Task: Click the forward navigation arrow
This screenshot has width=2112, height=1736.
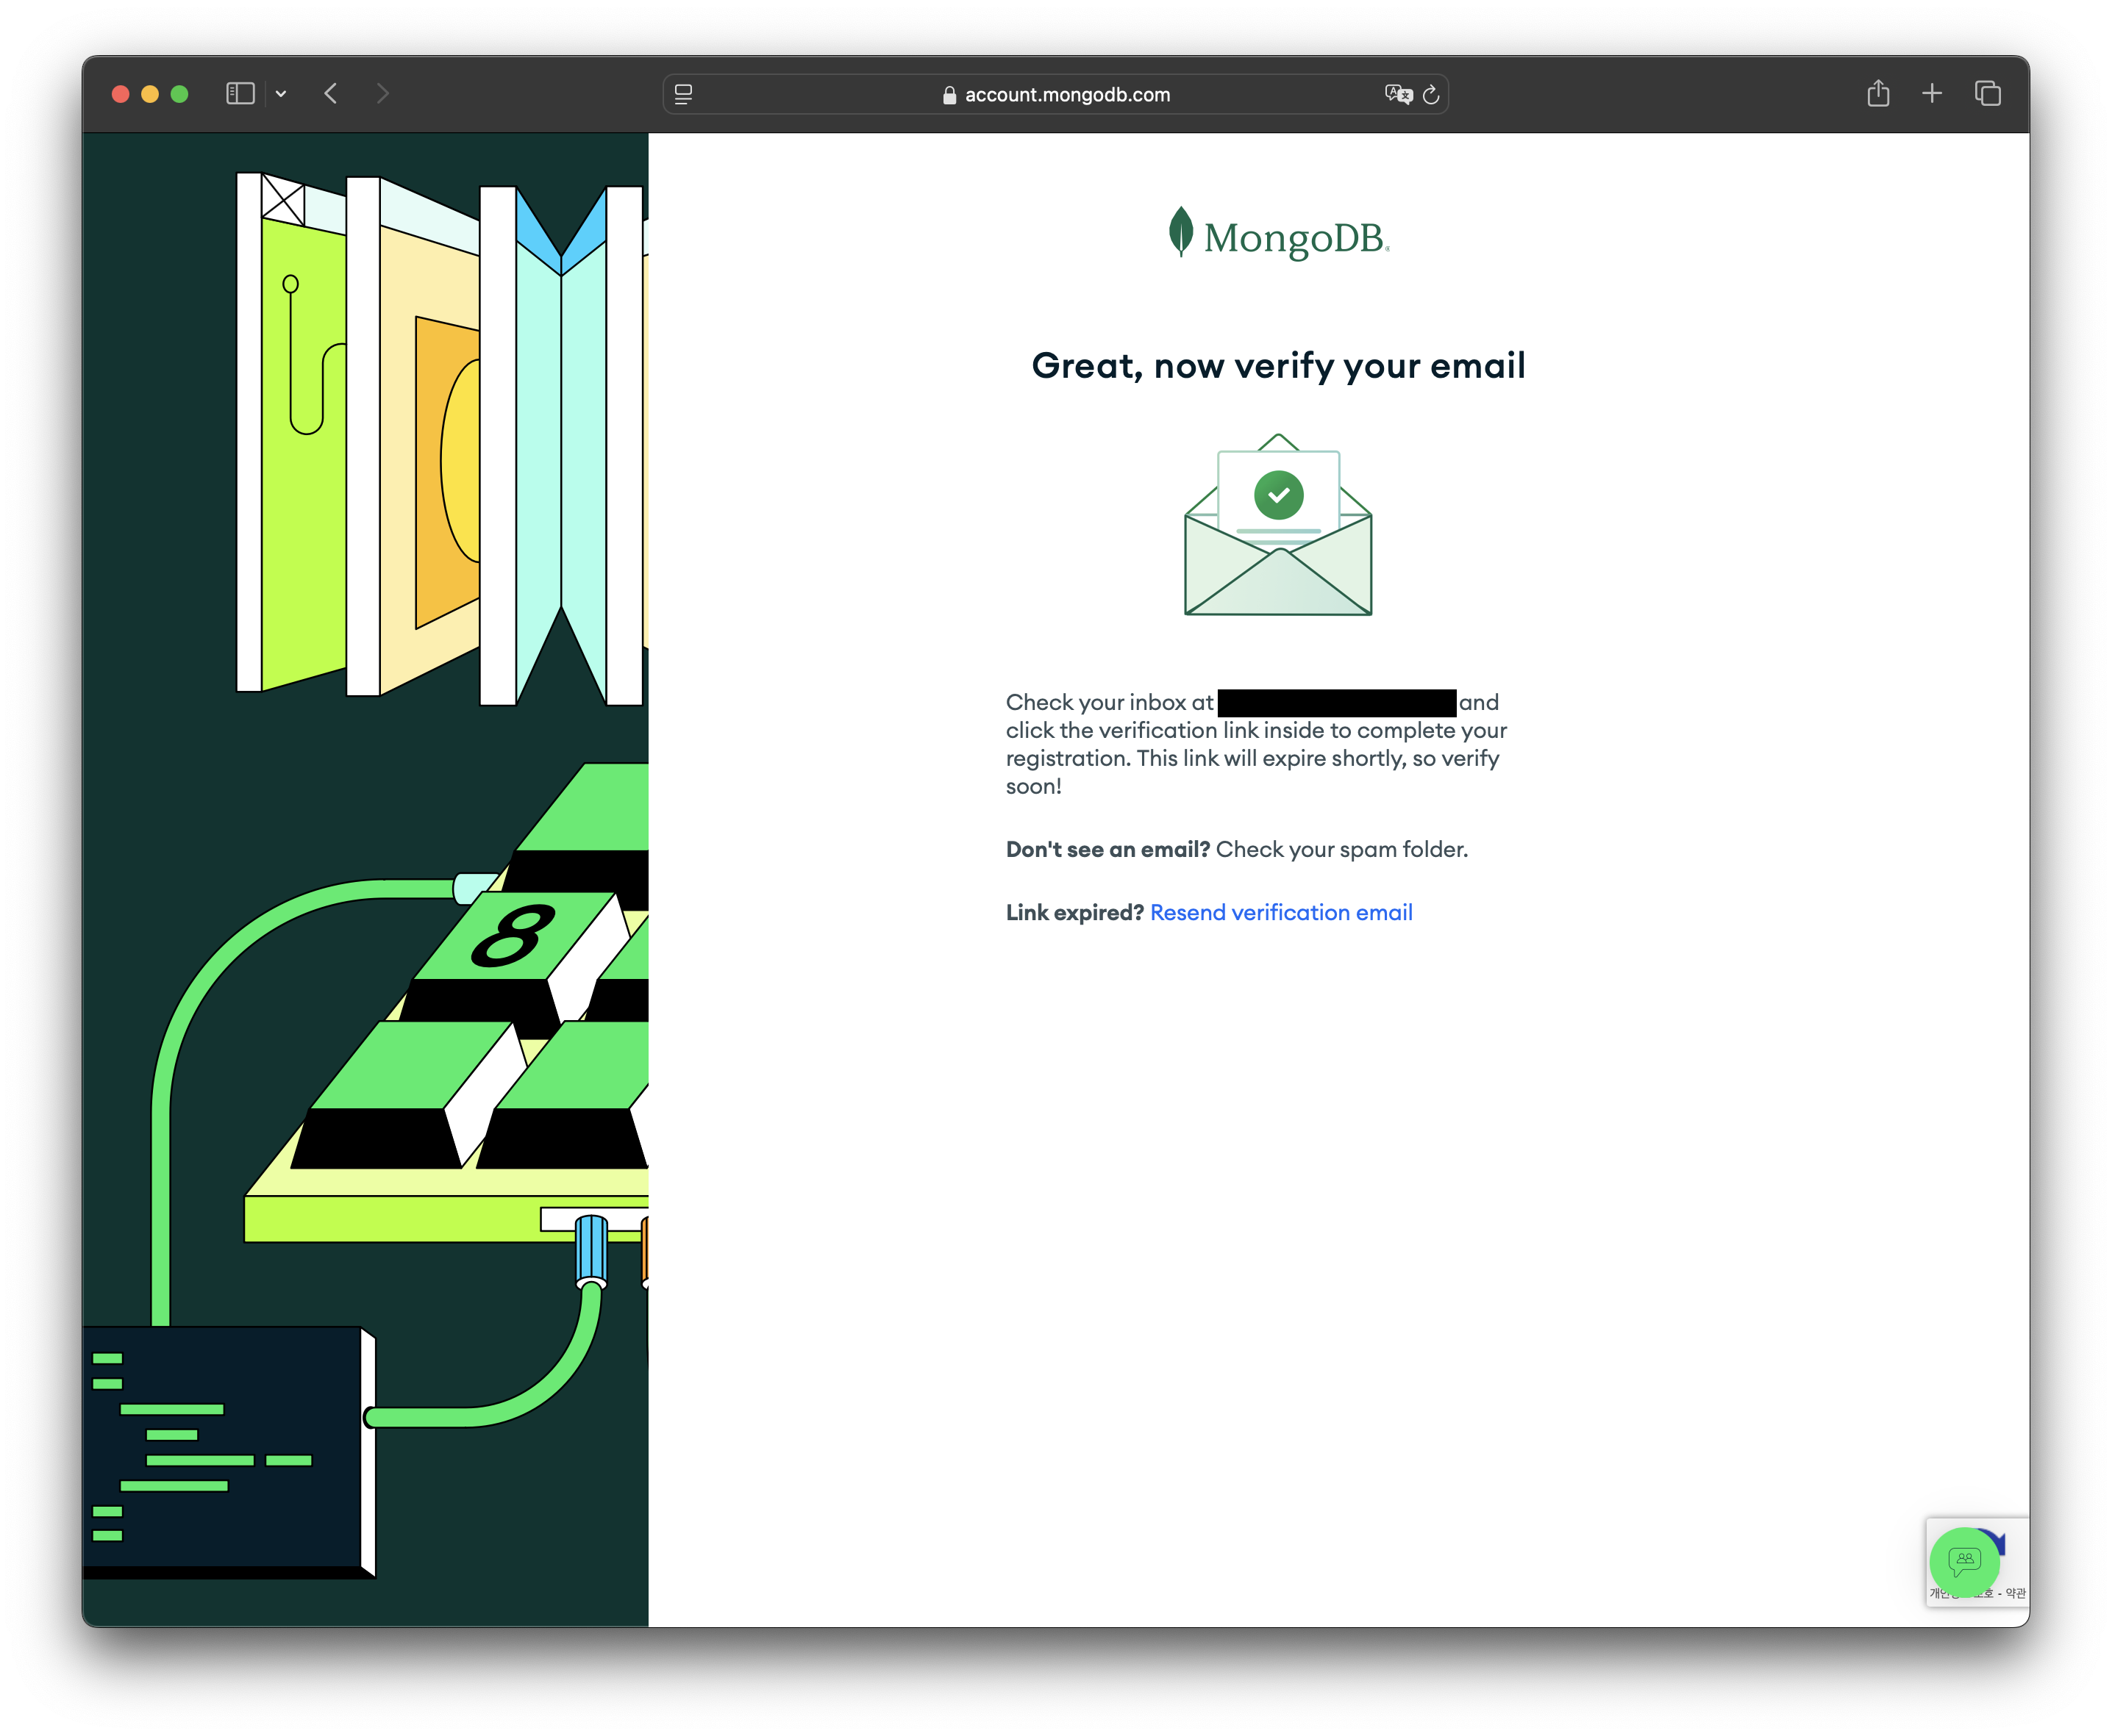Action: (x=382, y=94)
